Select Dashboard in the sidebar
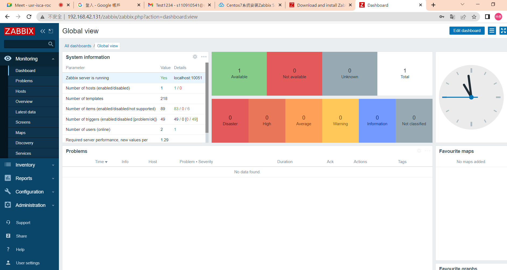The width and height of the screenshot is (507, 270). (33, 71)
